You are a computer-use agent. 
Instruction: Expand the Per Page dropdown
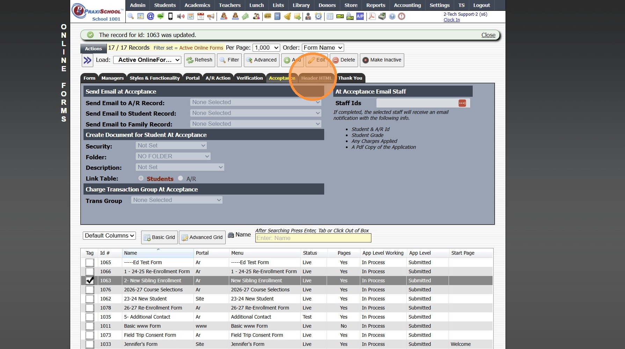coord(267,48)
